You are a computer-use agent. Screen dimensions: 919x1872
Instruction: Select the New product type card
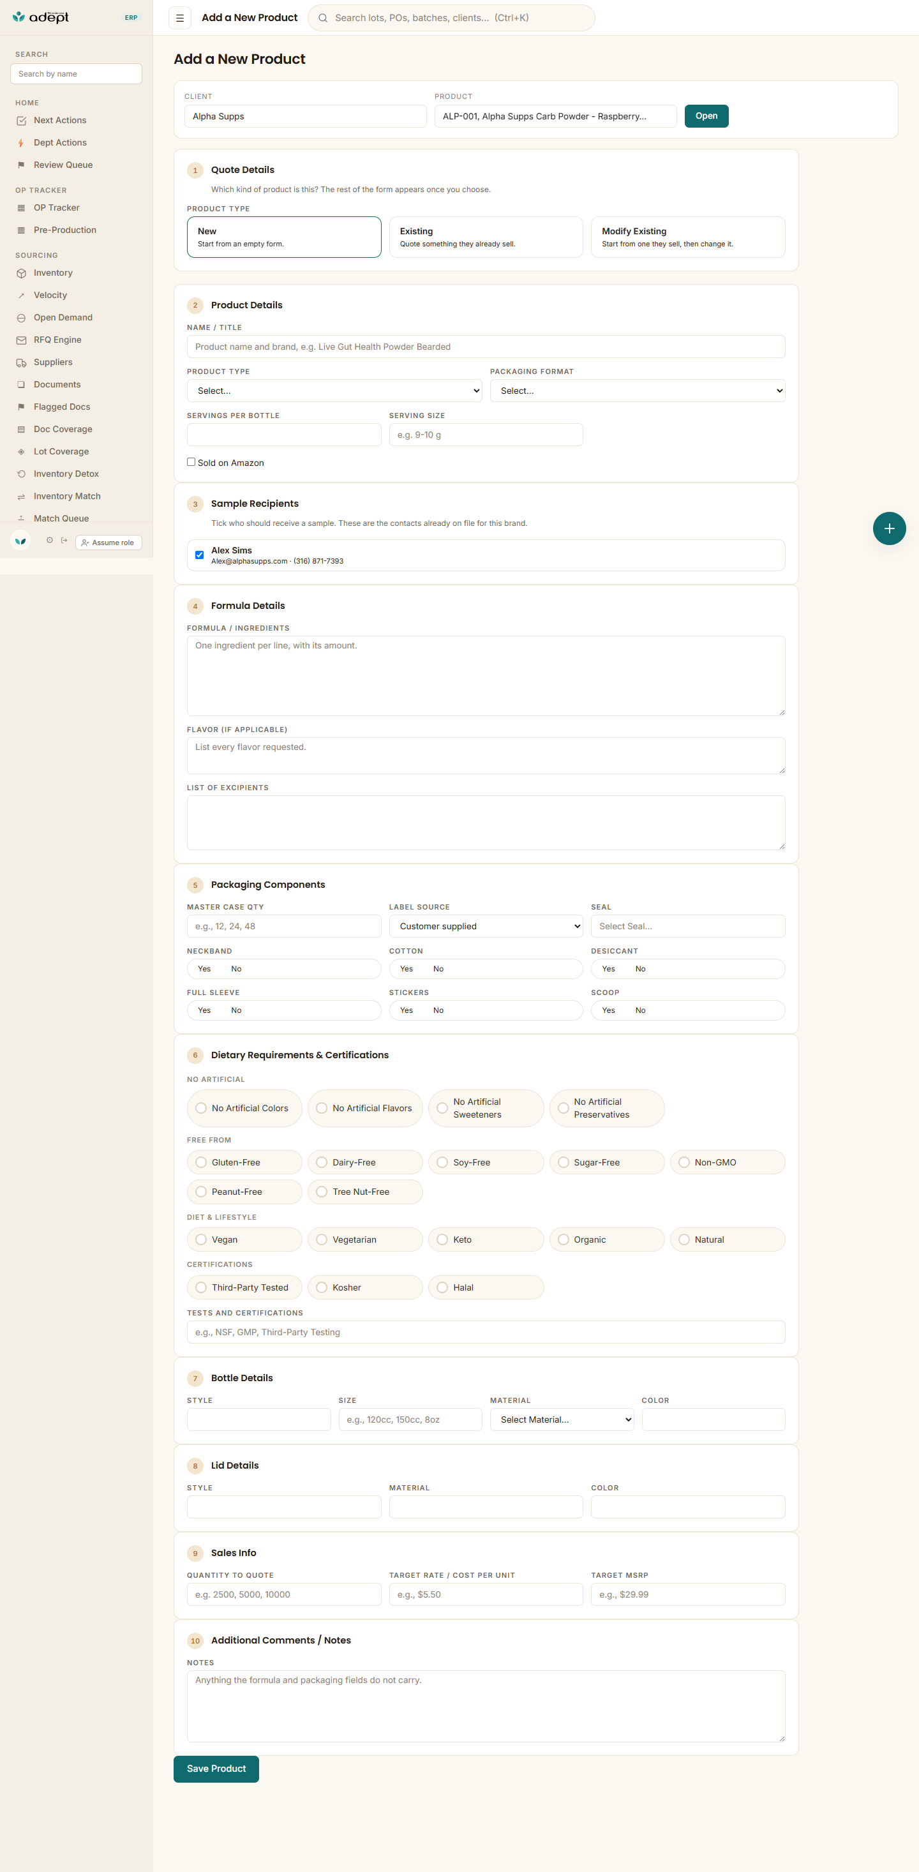[284, 237]
